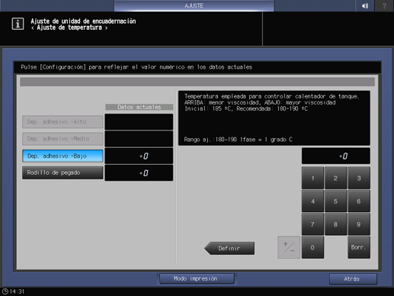Tap keypad digit 4

(312, 201)
